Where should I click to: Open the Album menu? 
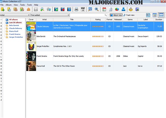9,5
